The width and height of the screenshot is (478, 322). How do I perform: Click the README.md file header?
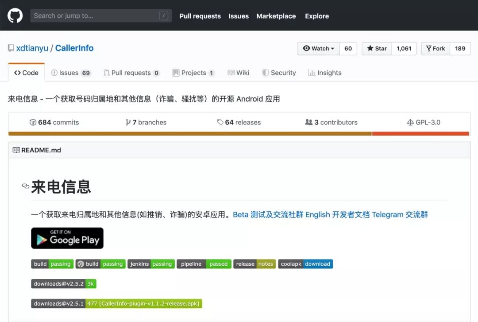tap(239, 150)
